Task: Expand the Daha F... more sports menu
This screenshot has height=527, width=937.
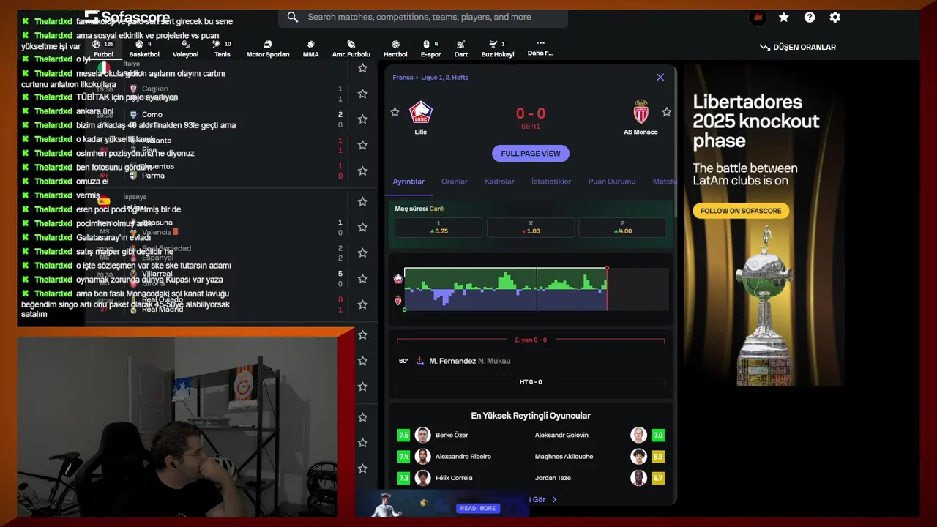Action: pos(540,48)
